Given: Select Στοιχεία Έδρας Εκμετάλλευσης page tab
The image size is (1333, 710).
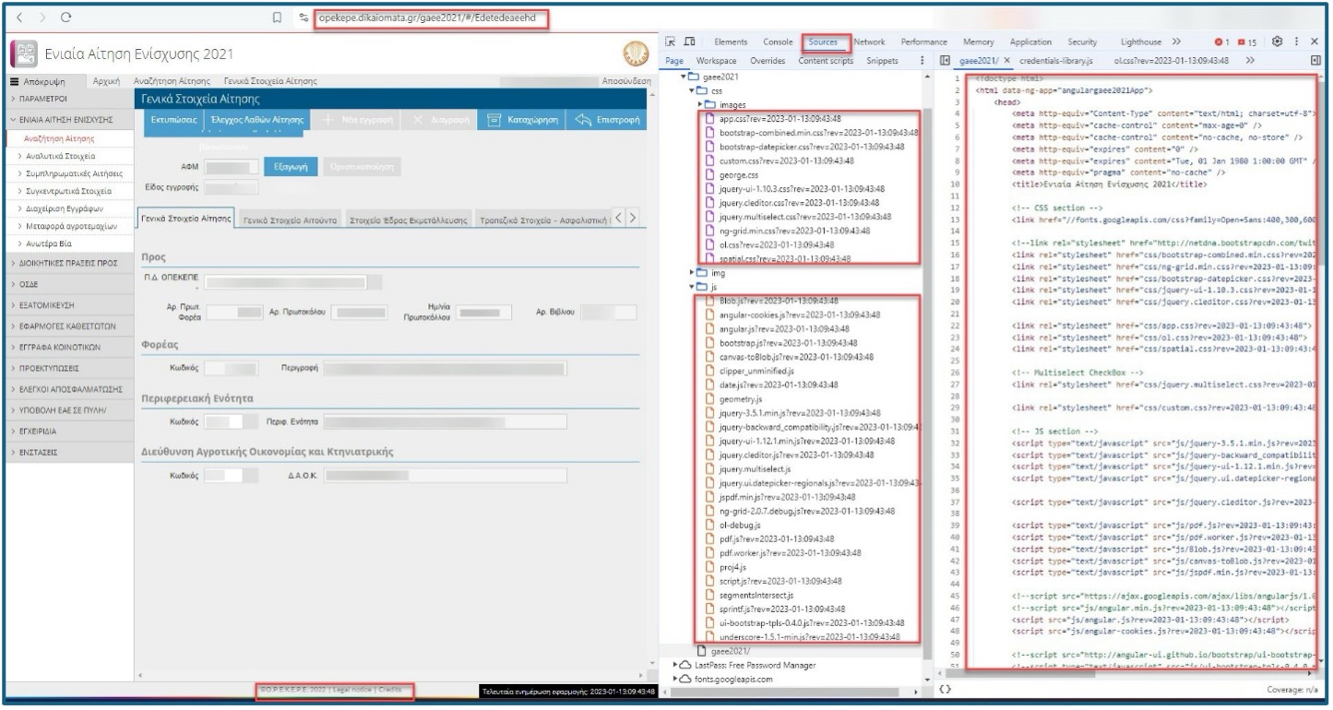Looking at the screenshot, I should click(x=410, y=220).
